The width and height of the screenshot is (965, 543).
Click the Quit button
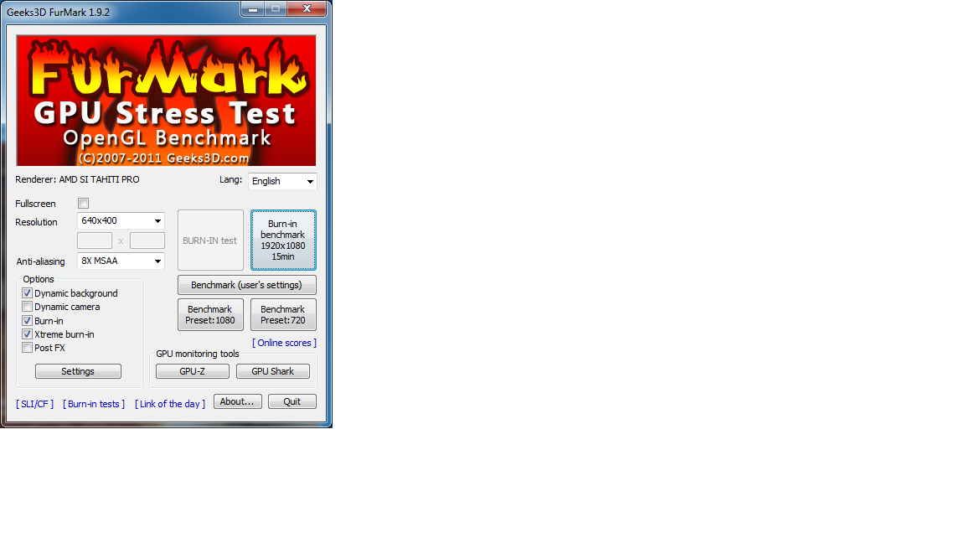pyautogui.click(x=292, y=401)
